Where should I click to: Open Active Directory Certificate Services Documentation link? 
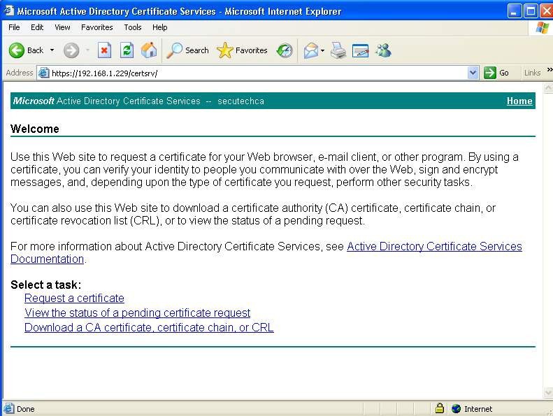tap(434, 246)
